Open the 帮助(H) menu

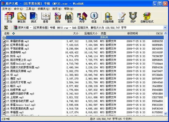(69, 9)
